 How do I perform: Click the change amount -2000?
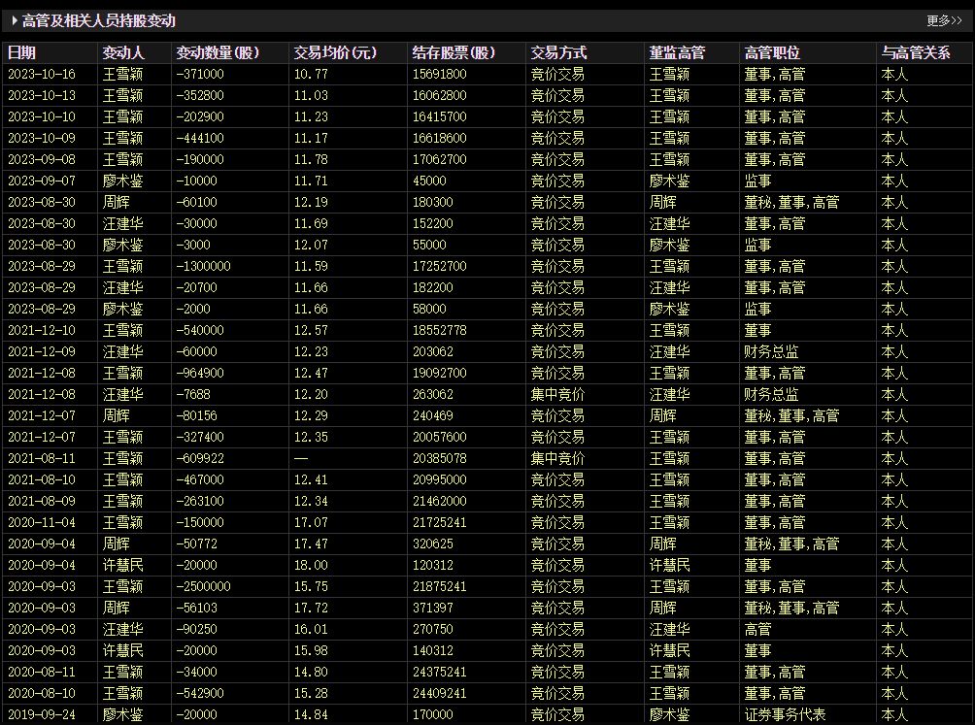pyautogui.click(x=192, y=309)
